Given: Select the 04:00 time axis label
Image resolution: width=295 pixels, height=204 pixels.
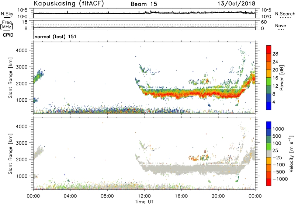Looking at the screenshot, I should [x=70, y=196].
